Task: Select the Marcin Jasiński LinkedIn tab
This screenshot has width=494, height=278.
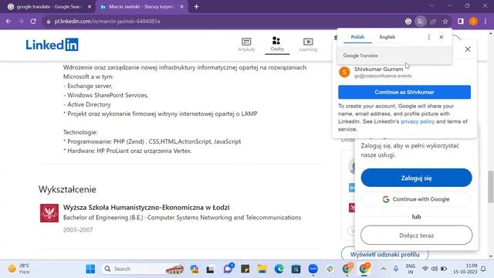Action: coord(142,7)
